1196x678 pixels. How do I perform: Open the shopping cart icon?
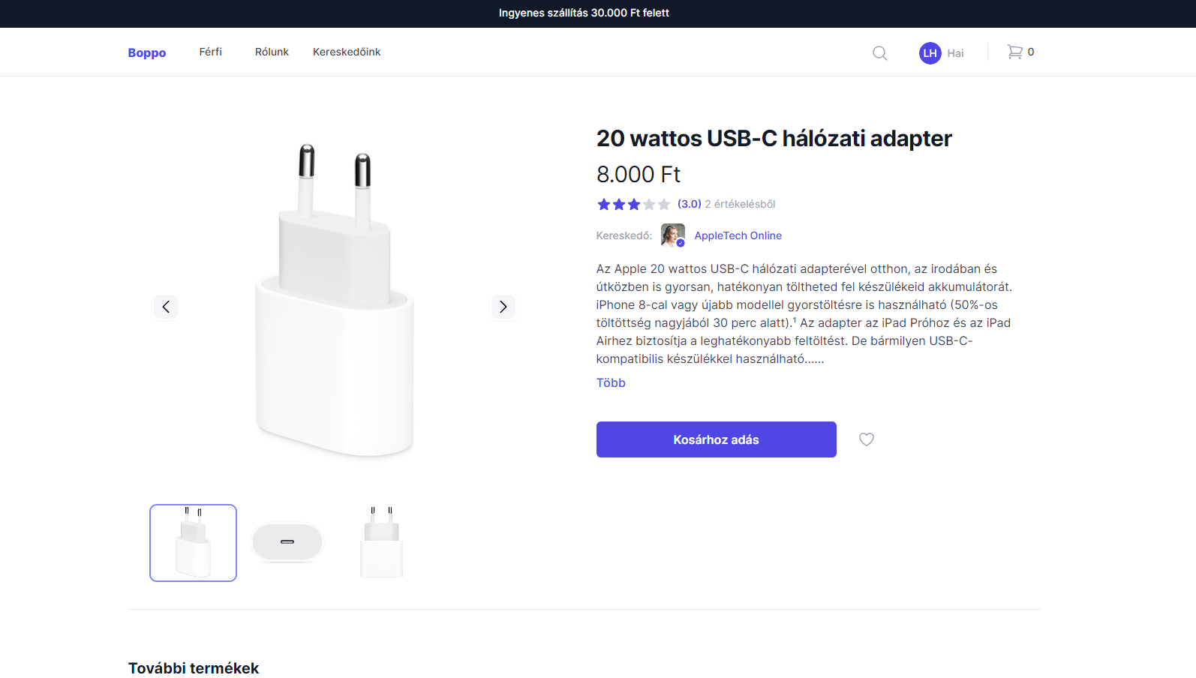pos(1014,52)
